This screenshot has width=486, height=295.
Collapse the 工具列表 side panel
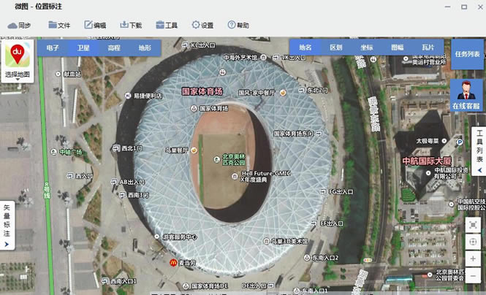click(x=480, y=170)
